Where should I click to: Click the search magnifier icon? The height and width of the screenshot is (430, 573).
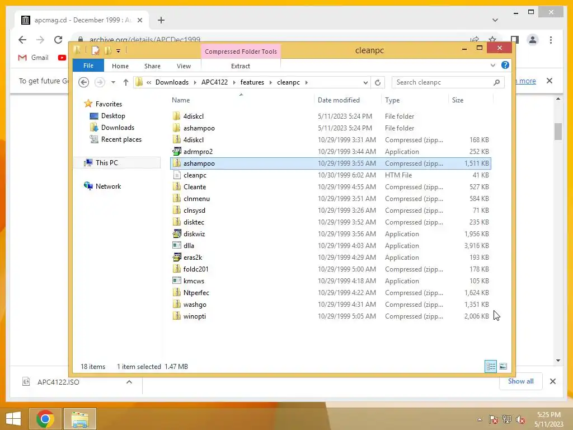click(x=496, y=82)
